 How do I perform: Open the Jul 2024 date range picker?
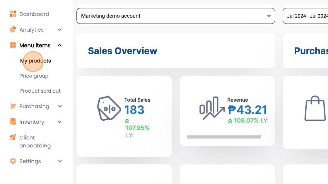pos(305,16)
